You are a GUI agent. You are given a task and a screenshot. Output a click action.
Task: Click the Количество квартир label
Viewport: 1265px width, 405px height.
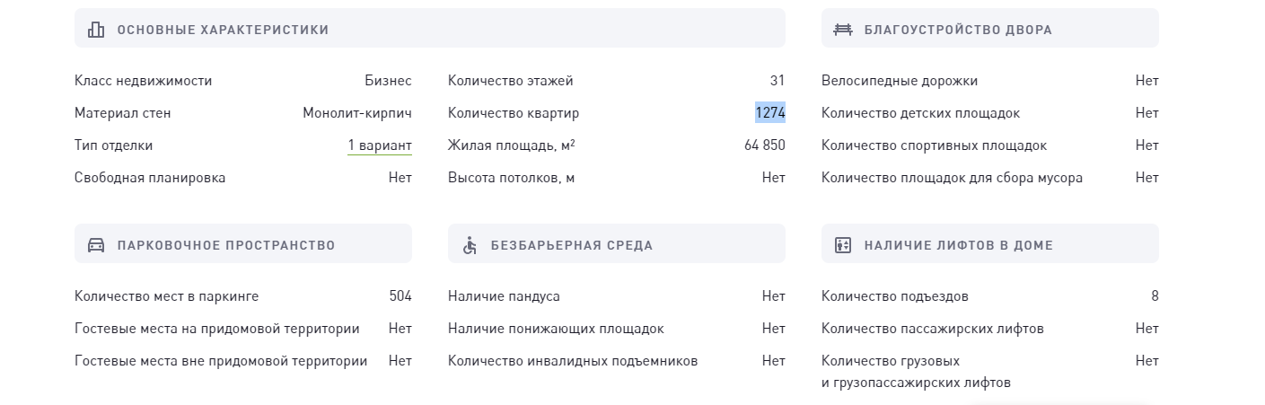(x=514, y=113)
